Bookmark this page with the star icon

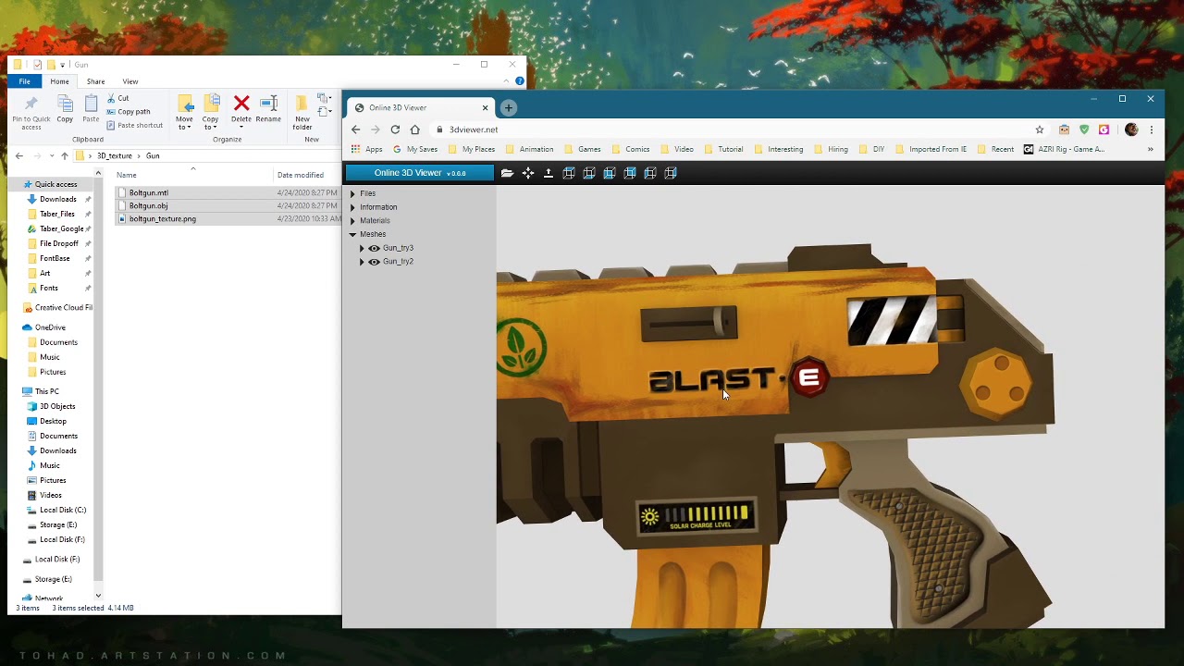[1040, 129]
